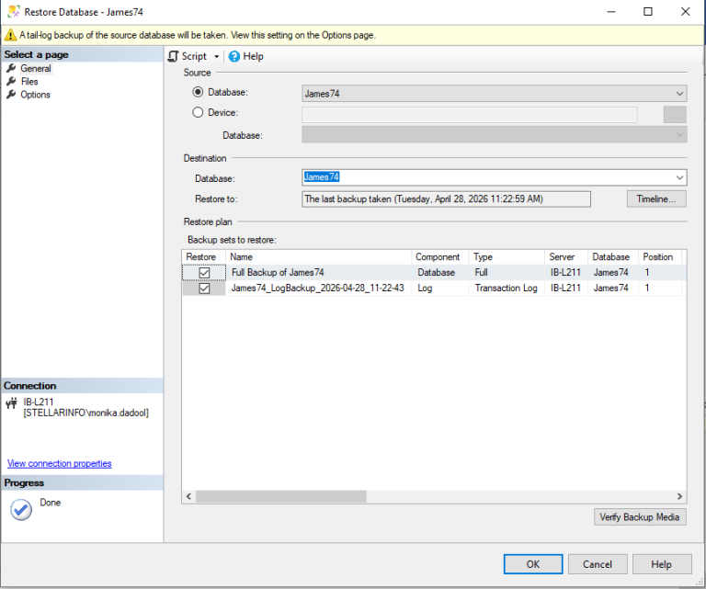Click the tail-log warning triangle icon
Screen dimensions: 706x589
click(10, 35)
